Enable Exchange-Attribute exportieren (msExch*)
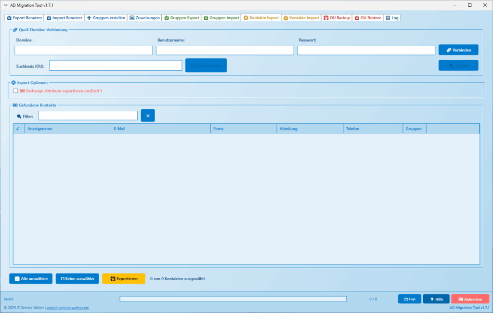This screenshot has width=493, height=313. click(x=15, y=91)
